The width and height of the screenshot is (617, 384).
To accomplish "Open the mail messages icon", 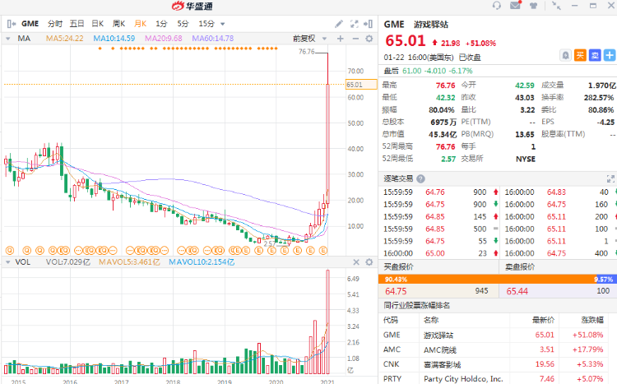I will click(x=516, y=5).
